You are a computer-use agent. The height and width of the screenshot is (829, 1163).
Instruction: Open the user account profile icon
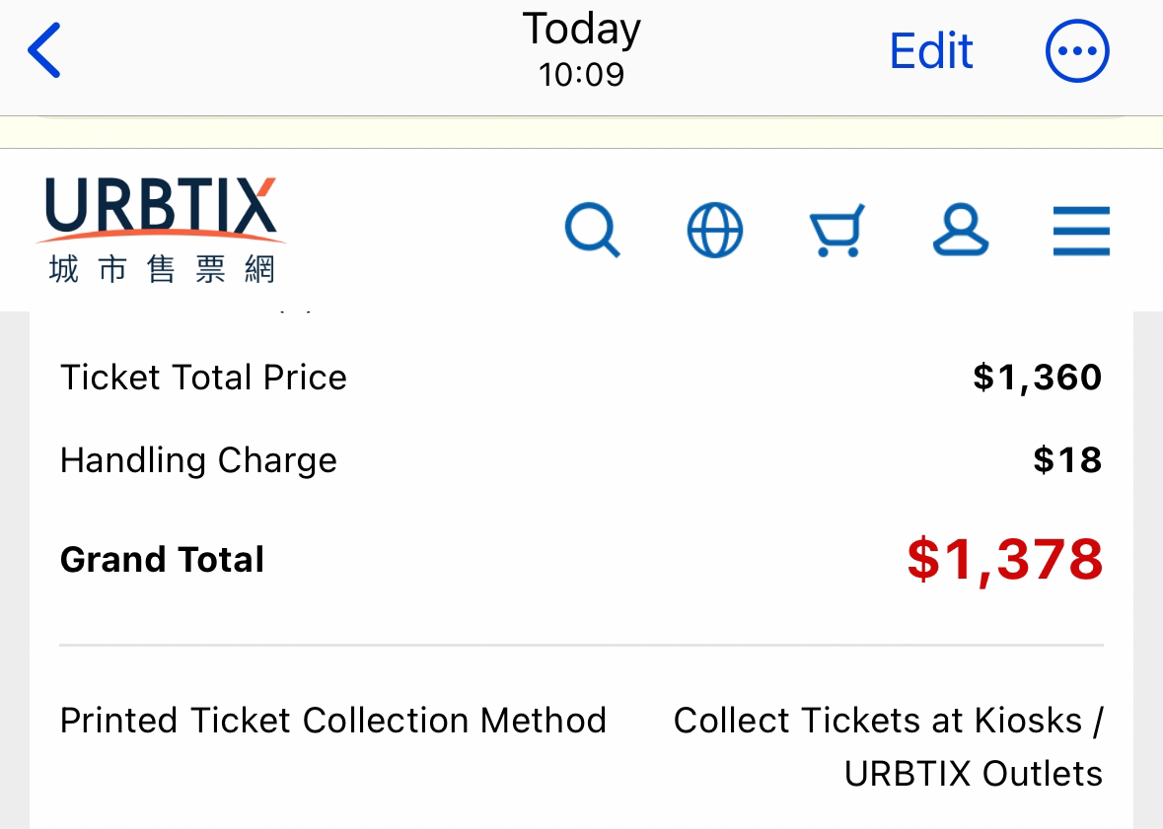pos(961,229)
